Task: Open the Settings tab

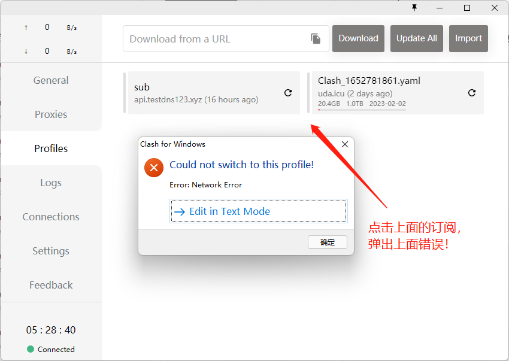Action: point(51,251)
